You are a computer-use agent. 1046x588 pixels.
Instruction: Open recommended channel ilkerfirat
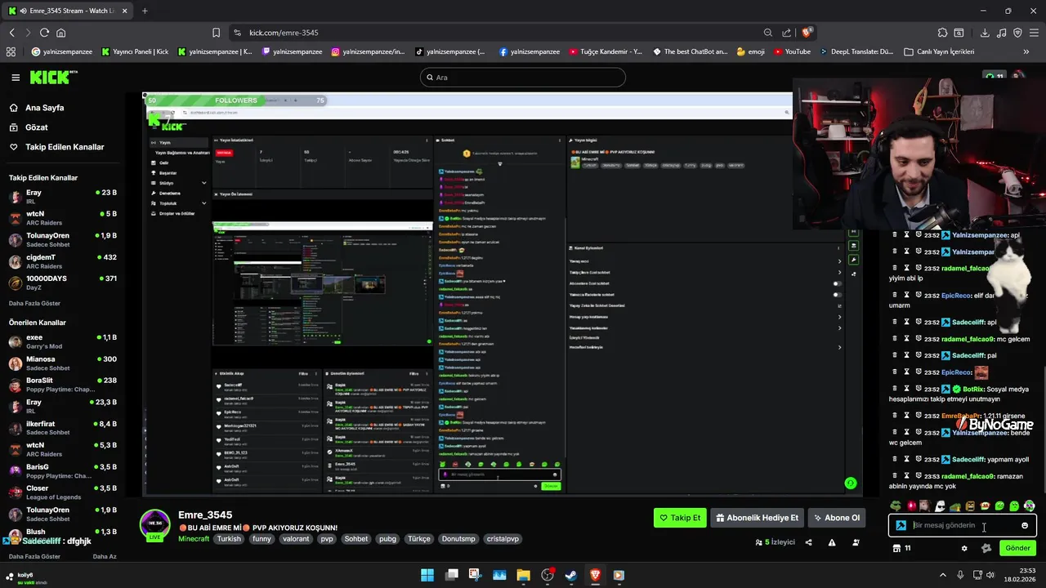62,428
